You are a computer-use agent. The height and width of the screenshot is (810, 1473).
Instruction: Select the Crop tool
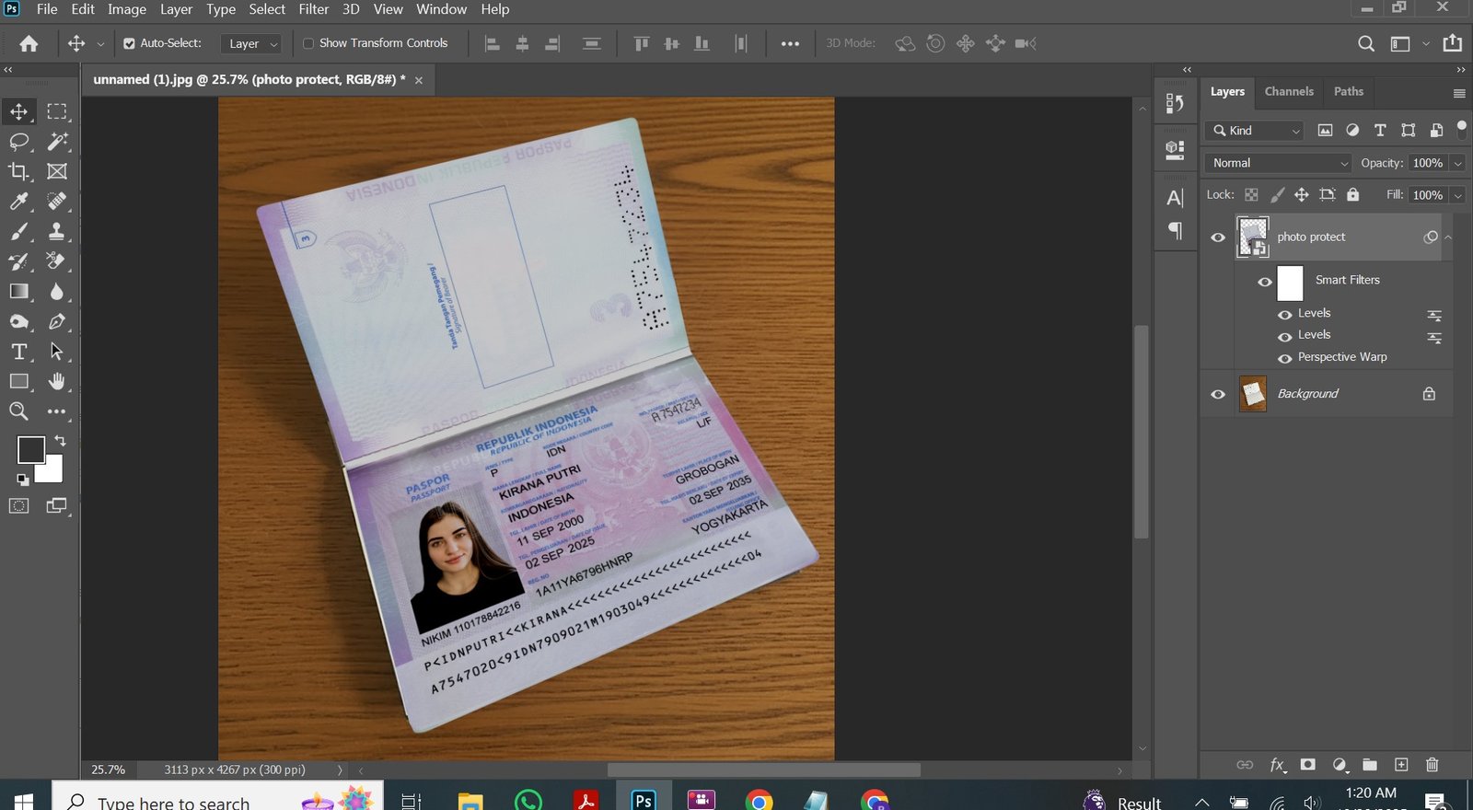18,172
